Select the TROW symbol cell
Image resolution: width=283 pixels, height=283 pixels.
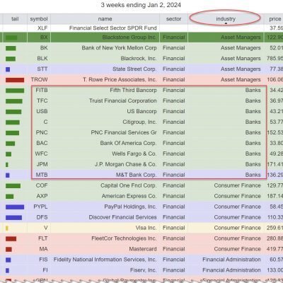(40, 80)
